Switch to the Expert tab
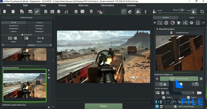Viewport: 207px width, 109px height. 192,17
